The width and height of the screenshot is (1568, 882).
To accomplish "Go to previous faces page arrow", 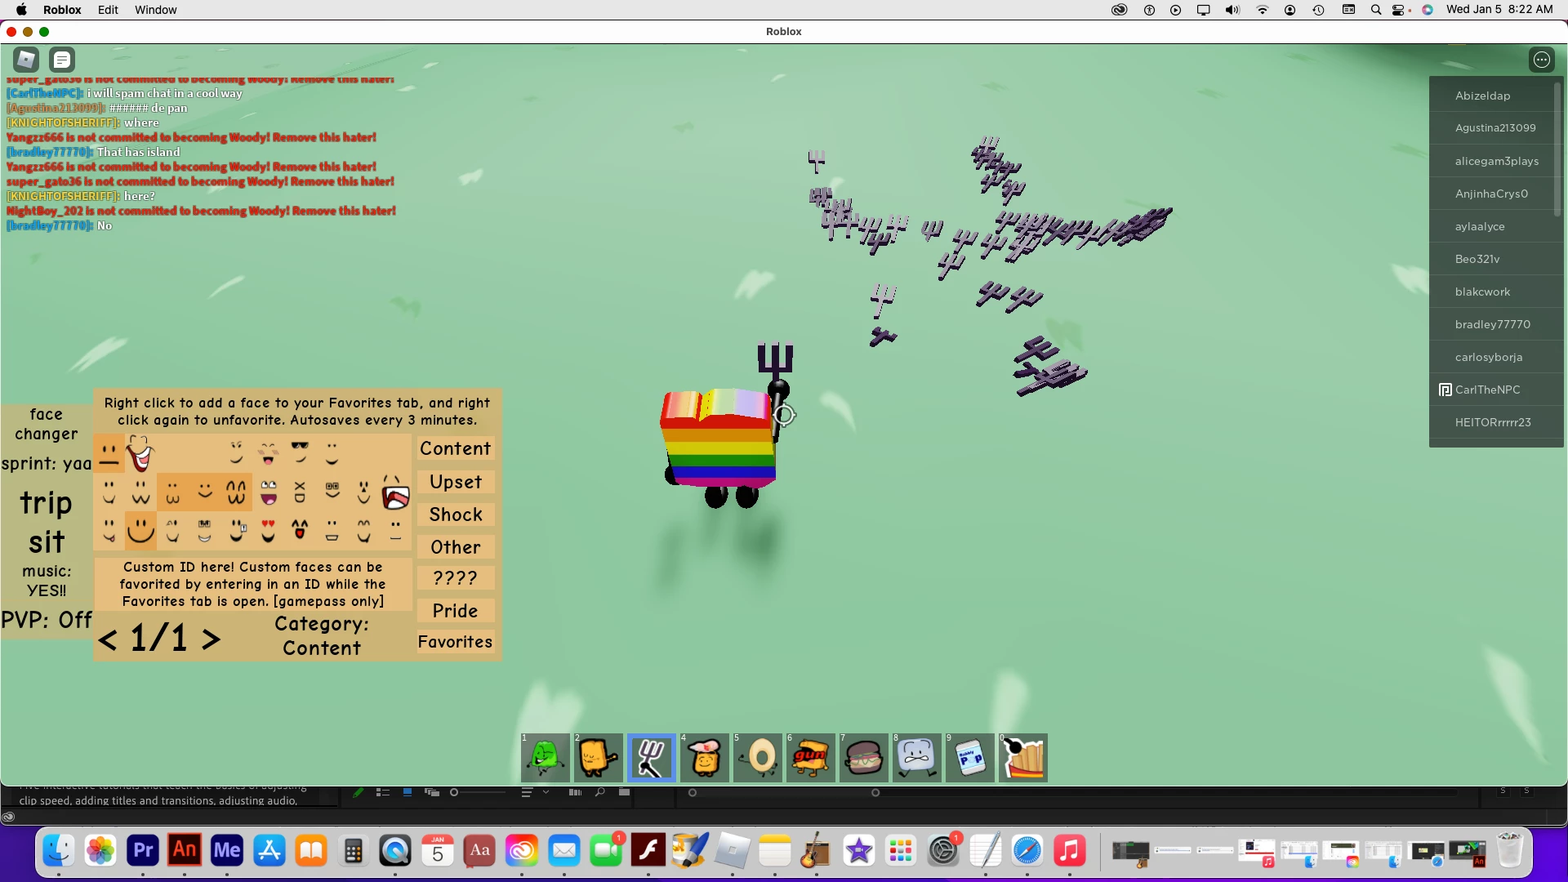I will tap(107, 639).
